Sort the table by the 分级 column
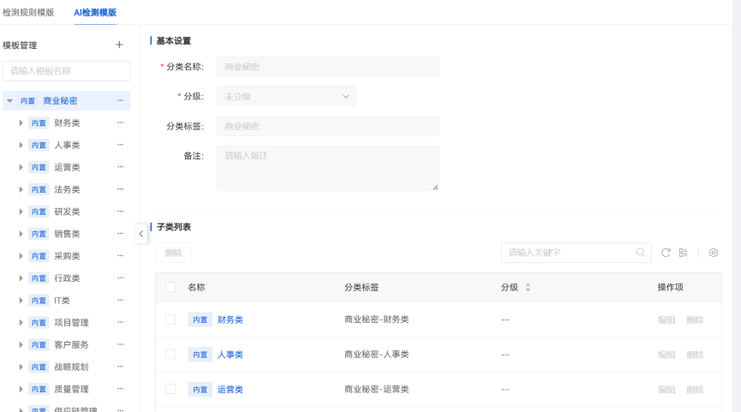The height and width of the screenshot is (412, 741). point(528,288)
